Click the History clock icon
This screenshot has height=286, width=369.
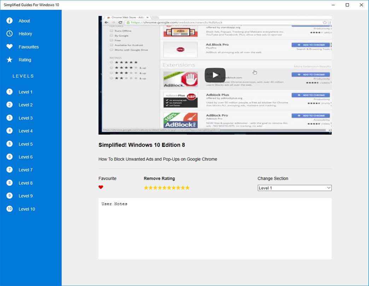[x=10, y=34]
